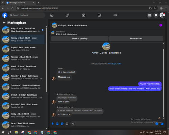This screenshot has width=169, height=135.
Task: Open File Explorer from the taskbar
Action: (16, 132)
